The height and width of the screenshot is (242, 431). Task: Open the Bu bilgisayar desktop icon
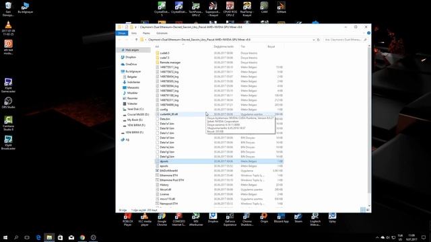click(x=26, y=7)
